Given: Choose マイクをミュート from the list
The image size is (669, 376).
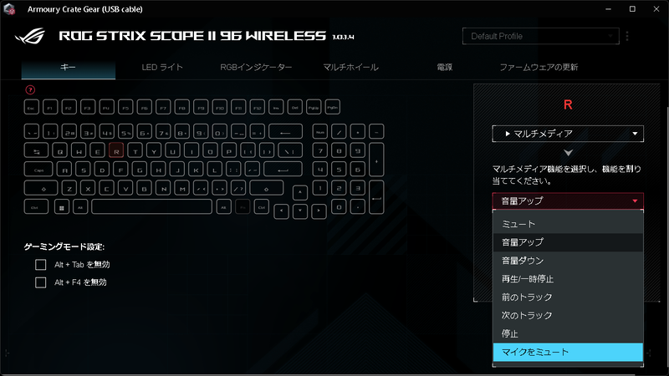Looking at the screenshot, I should pos(568,352).
